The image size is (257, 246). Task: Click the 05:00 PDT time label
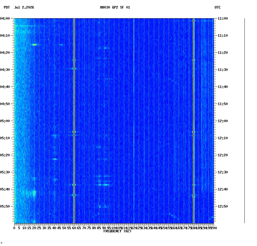coord(5,121)
